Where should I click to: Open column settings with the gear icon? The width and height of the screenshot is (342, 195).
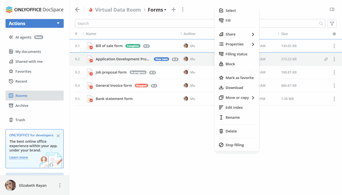pos(334,34)
